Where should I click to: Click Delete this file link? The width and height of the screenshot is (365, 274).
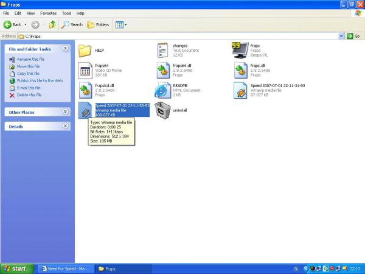click(29, 95)
